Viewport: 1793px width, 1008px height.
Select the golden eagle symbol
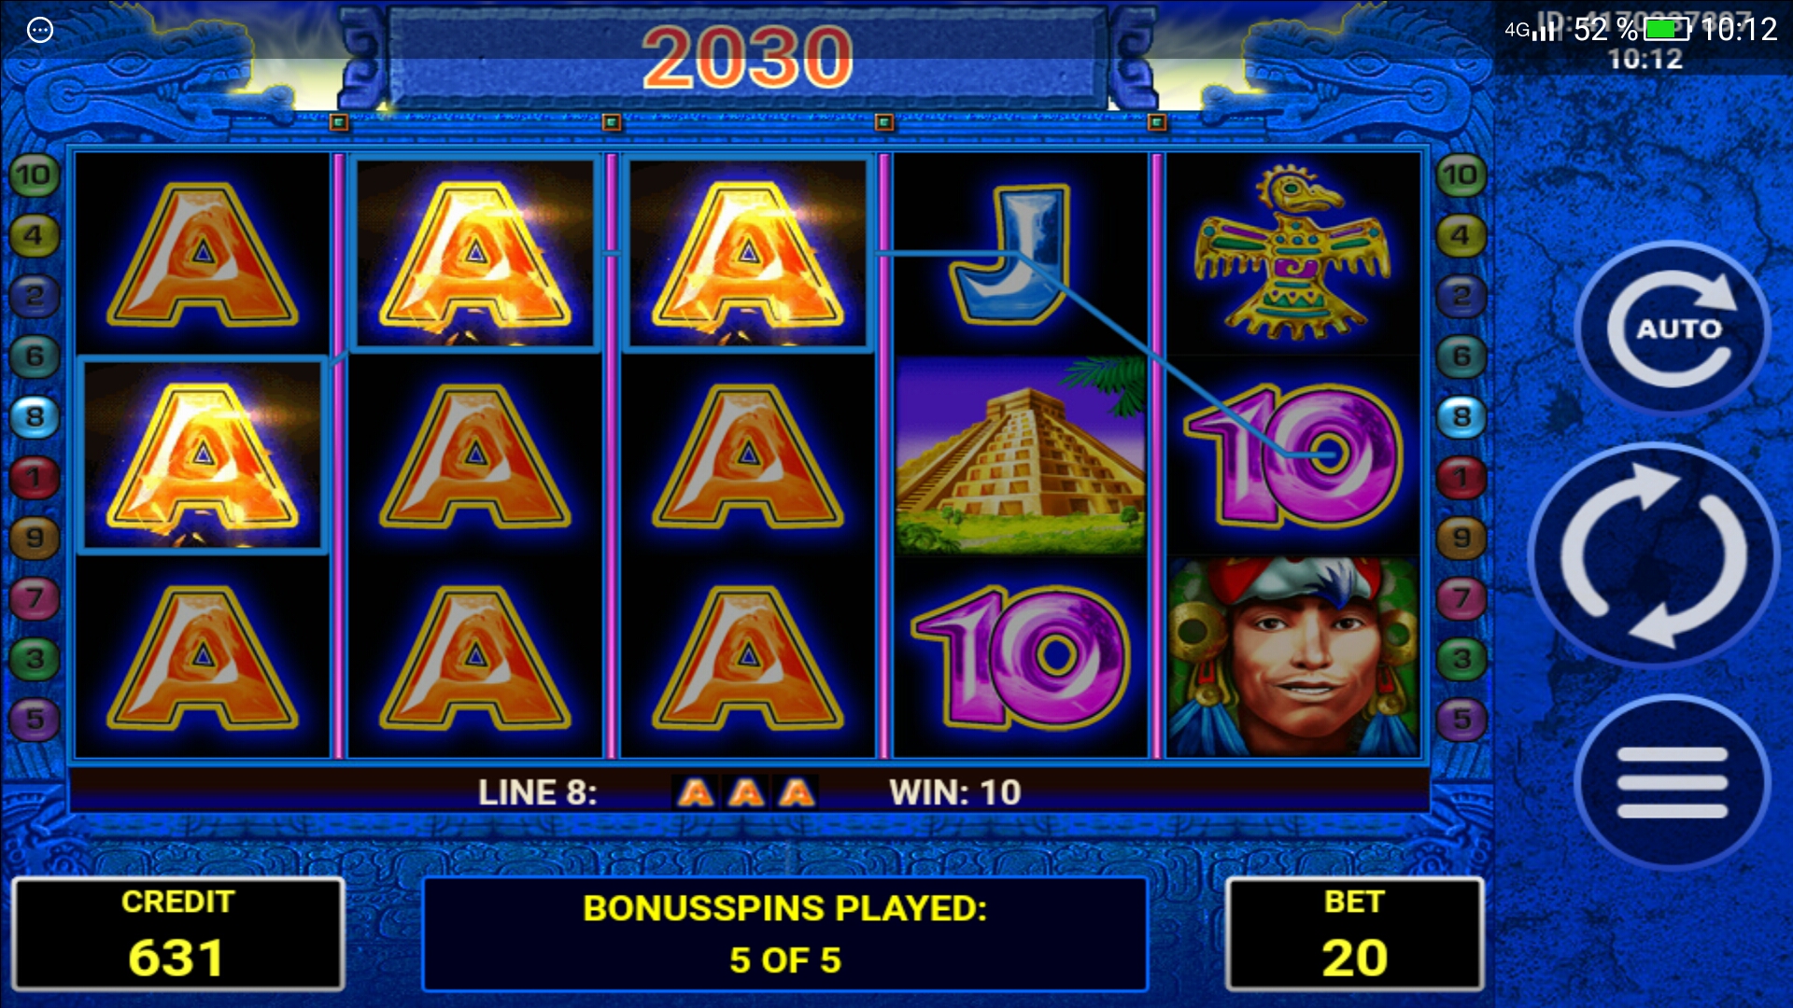(1293, 253)
